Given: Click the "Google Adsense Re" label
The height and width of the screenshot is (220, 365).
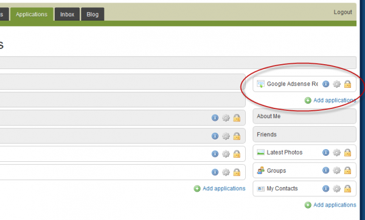Looking at the screenshot, I should (x=293, y=84).
